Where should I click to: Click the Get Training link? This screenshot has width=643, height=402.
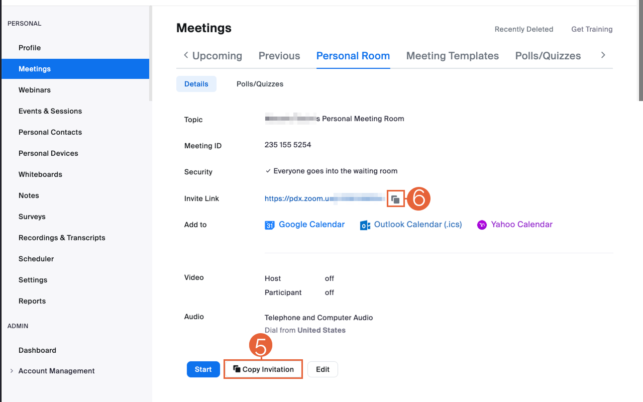[591, 29]
